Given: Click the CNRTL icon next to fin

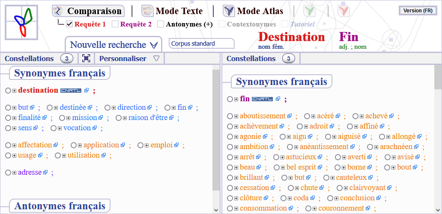Looking at the screenshot, I should point(262,99).
